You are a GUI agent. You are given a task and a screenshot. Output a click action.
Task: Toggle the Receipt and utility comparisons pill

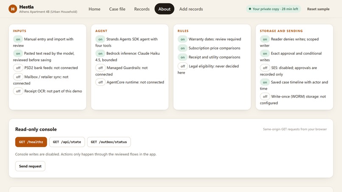pyautogui.click(x=182, y=57)
